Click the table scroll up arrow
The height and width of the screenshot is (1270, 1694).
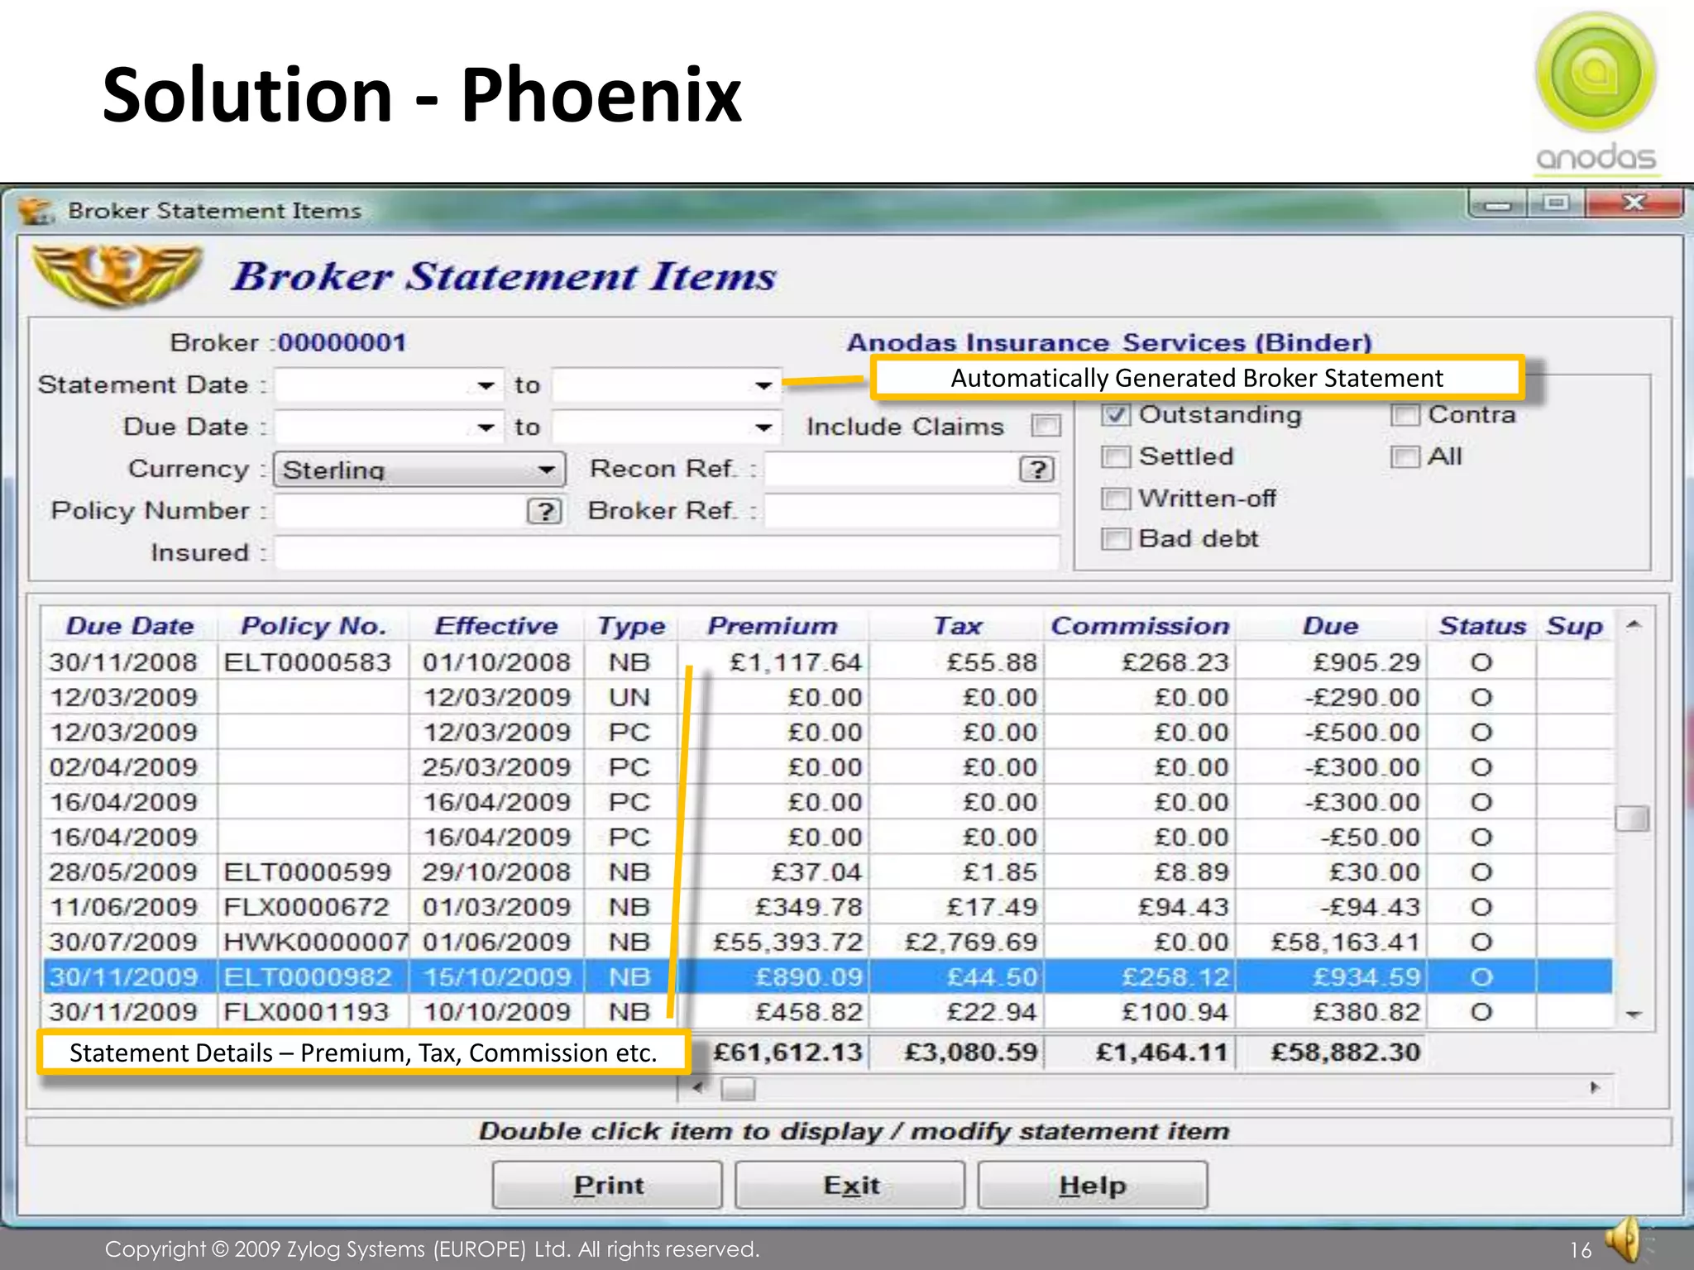pos(1634,625)
